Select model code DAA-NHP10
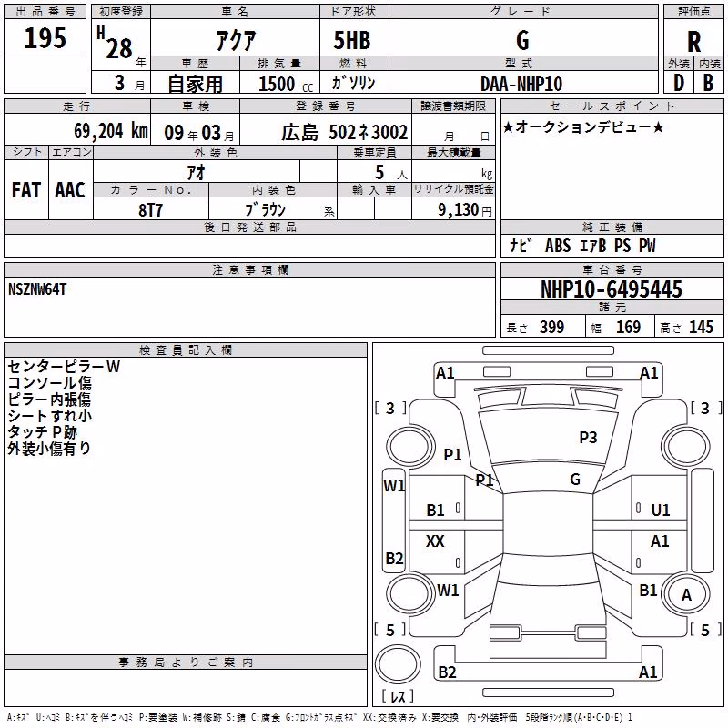 [x=521, y=84]
